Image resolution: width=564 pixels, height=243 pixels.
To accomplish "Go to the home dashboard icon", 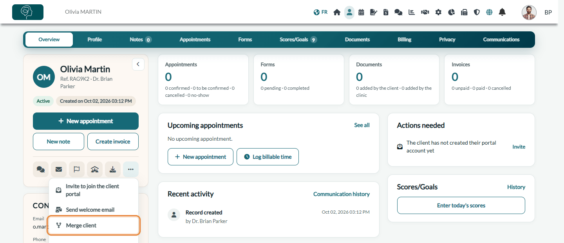I will (337, 12).
